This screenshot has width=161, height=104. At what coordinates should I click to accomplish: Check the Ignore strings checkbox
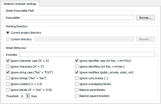tap(8, 78)
